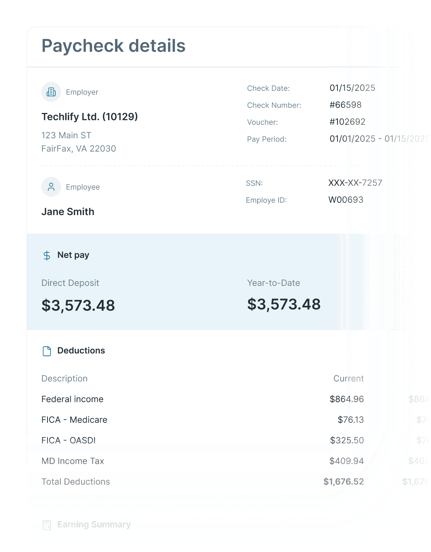The image size is (431, 552).
Task: Click the Employer label text
Action: pyautogui.click(x=82, y=92)
